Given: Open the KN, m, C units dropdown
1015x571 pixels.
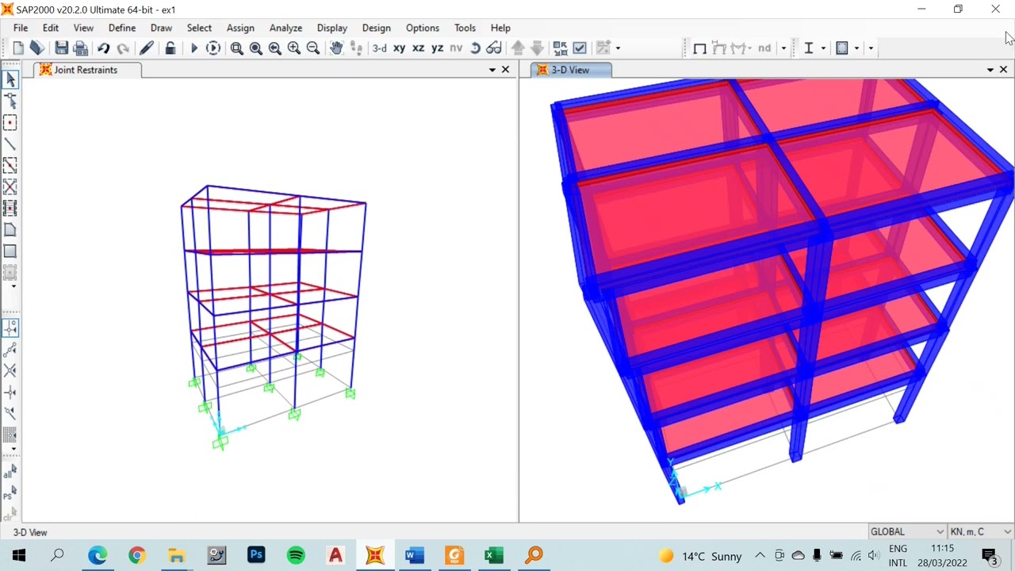Looking at the screenshot, I should point(981,531).
